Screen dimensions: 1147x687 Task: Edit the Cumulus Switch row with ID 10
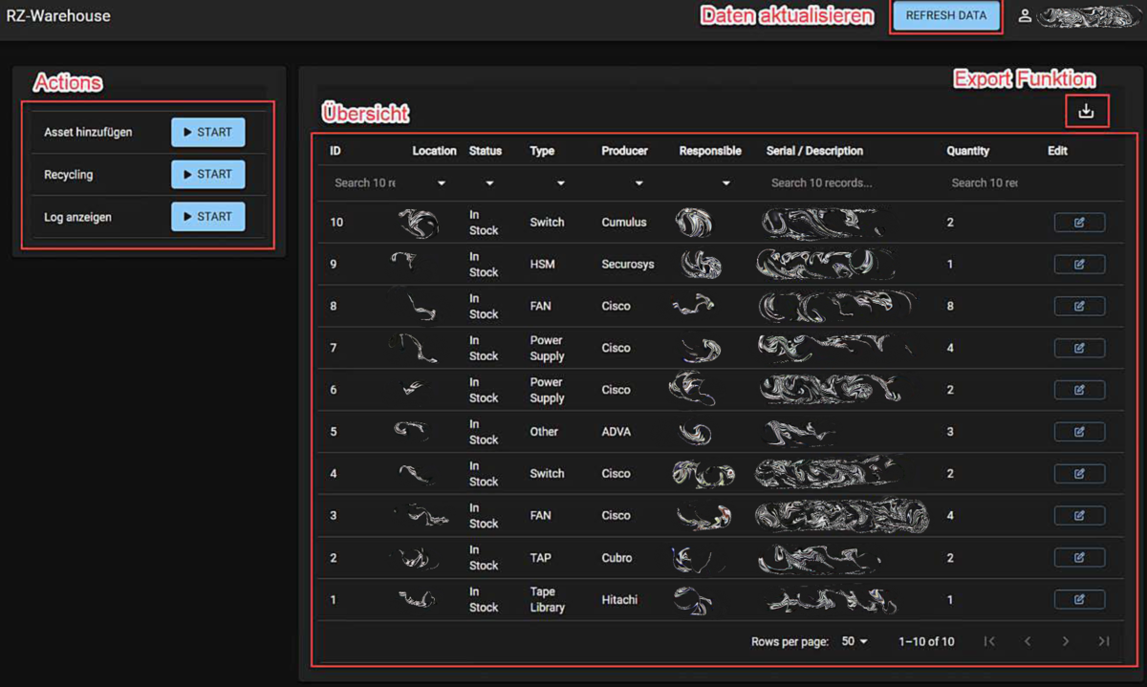(x=1079, y=223)
